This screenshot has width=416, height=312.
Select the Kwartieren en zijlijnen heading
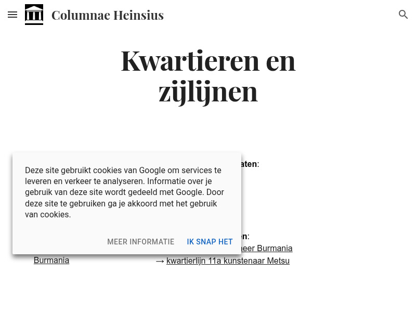208,74
